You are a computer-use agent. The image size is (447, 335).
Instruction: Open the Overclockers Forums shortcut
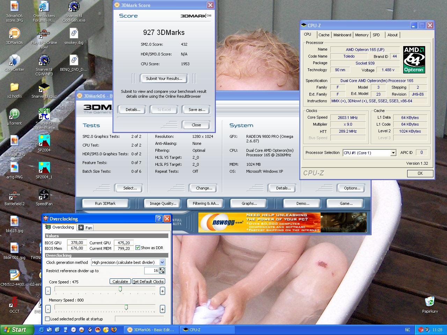click(x=44, y=12)
